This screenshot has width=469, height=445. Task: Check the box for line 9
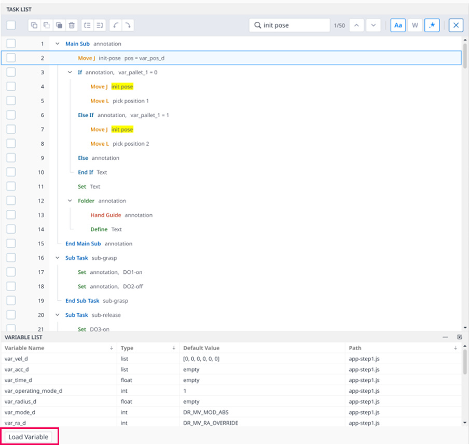click(x=11, y=158)
